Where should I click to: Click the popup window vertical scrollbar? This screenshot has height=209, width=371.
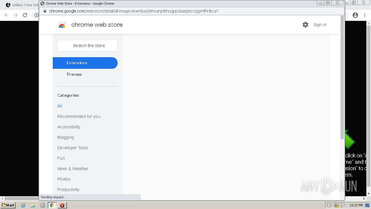pyautogui.click(x=342, y=77)
